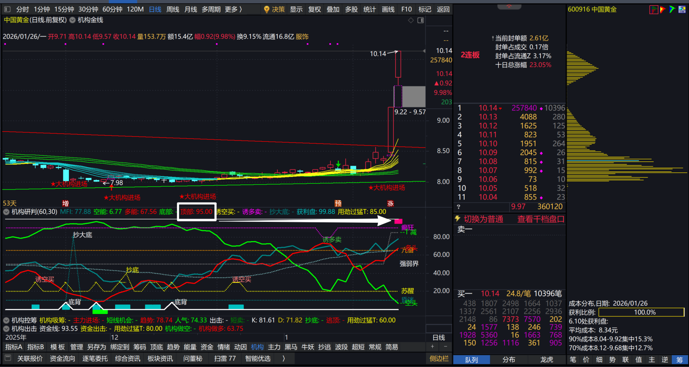
Task: Toggle the 侧边栏 sidebar
Action: (x=439, y=359)
